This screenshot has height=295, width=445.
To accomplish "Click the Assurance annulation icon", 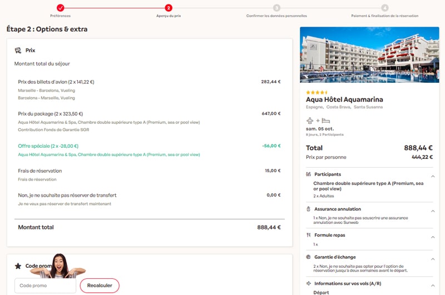I will click(x=309, y=209).
